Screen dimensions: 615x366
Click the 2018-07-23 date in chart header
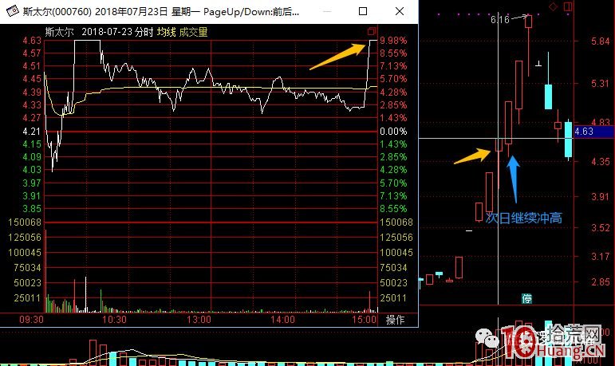click(x=107, y=32)
